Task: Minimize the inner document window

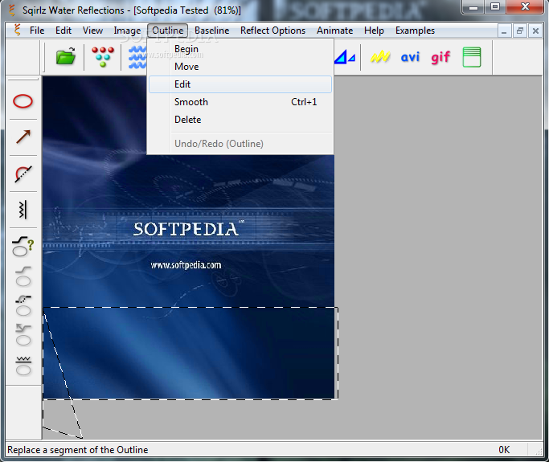Action: tap(504, 31)
